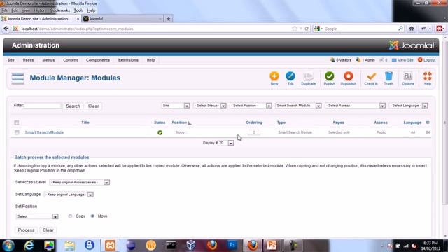Click the browser back arrow
This screenshot has width=448, height=252.
click(6, 29)
